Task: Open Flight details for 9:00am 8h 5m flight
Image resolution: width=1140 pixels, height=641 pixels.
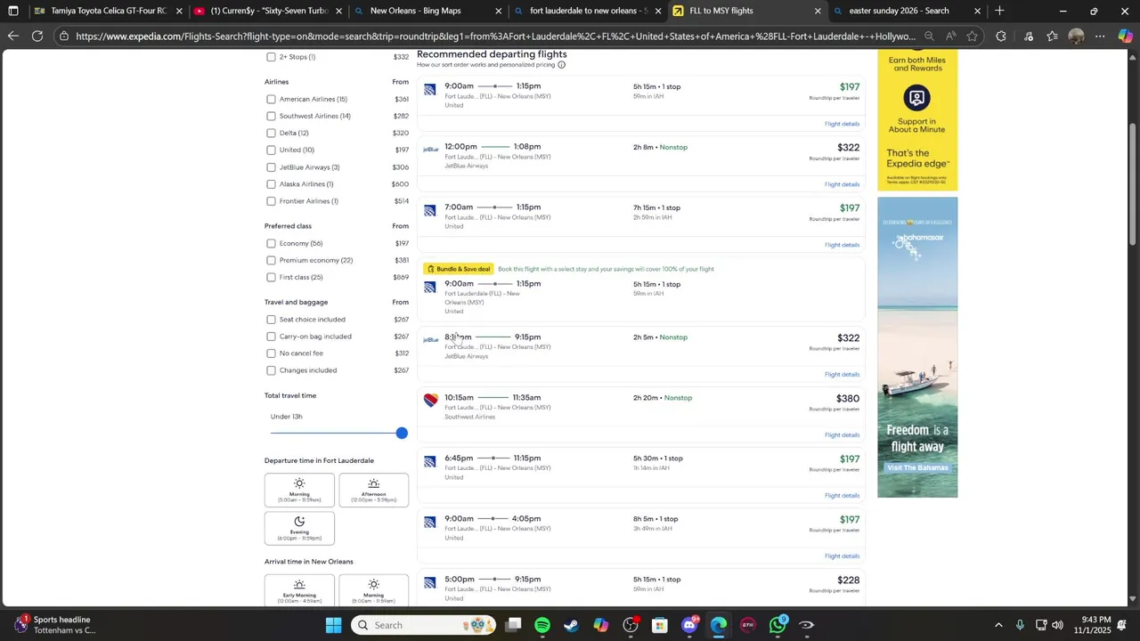Action: click(842, 556)
